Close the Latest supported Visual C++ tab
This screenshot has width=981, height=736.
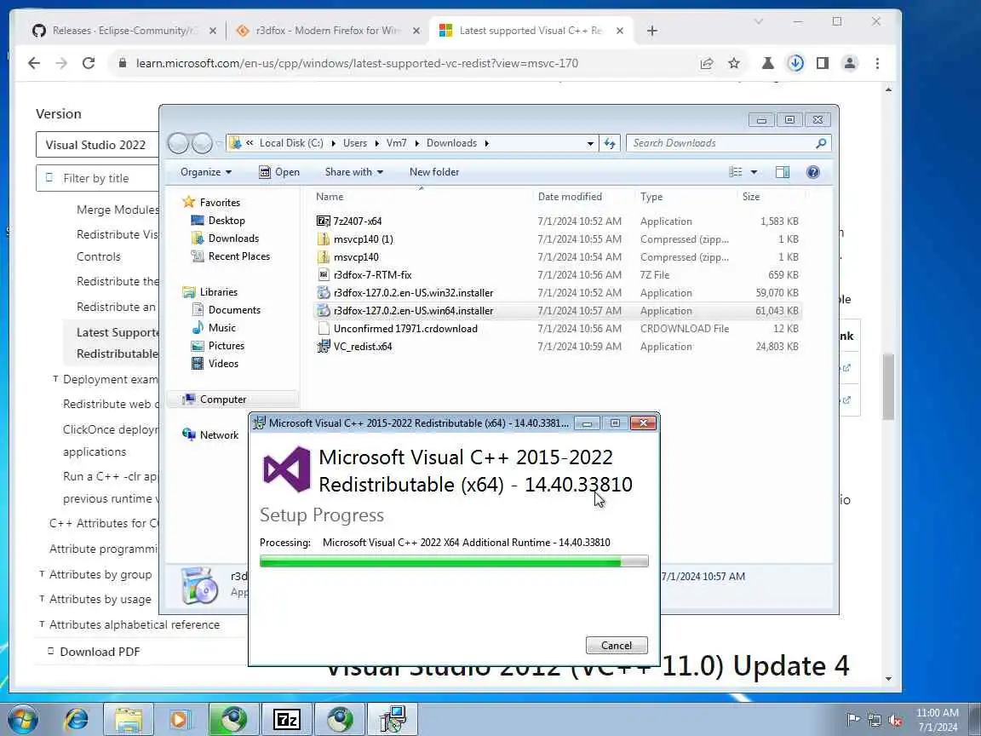coord(619,31)
